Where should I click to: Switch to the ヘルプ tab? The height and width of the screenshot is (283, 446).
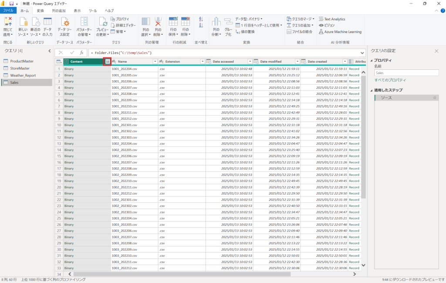[x=109, y=10]
